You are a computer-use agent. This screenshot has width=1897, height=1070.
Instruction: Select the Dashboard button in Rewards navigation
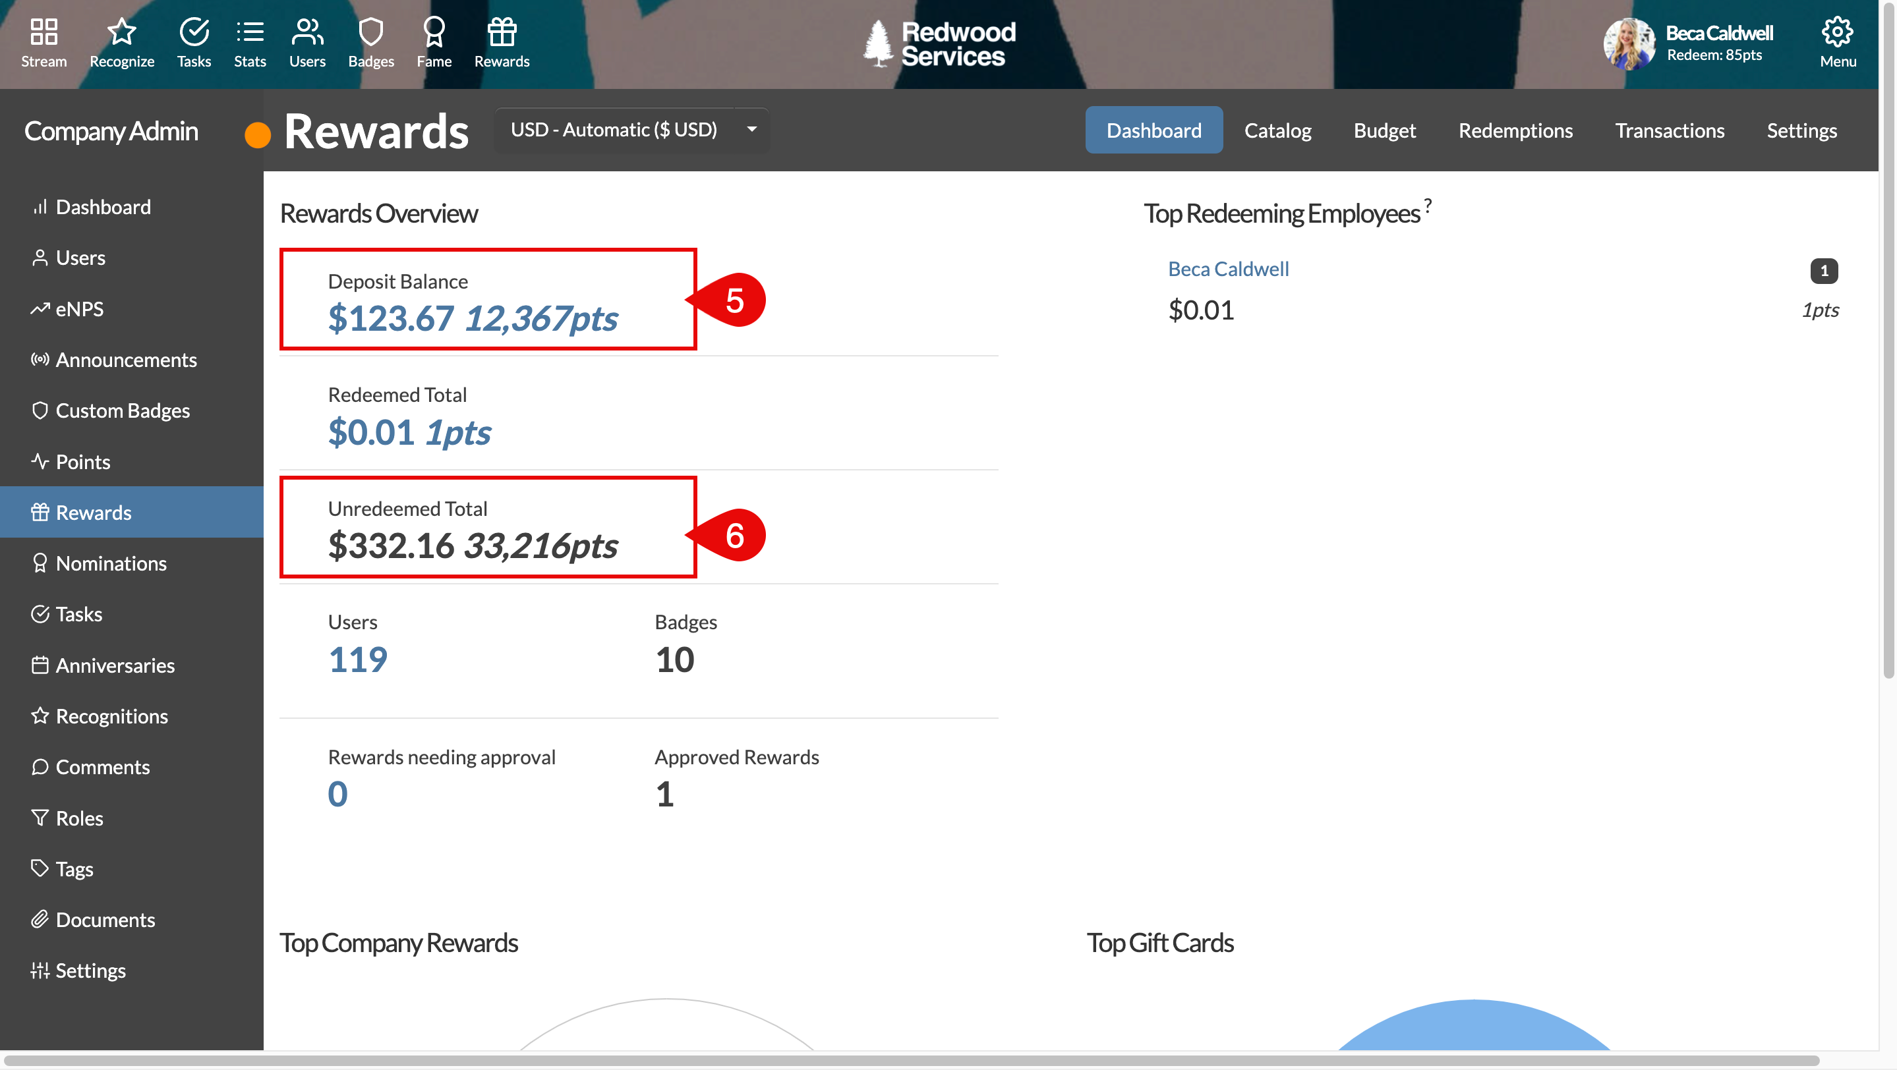click(x=1153, y=130)
